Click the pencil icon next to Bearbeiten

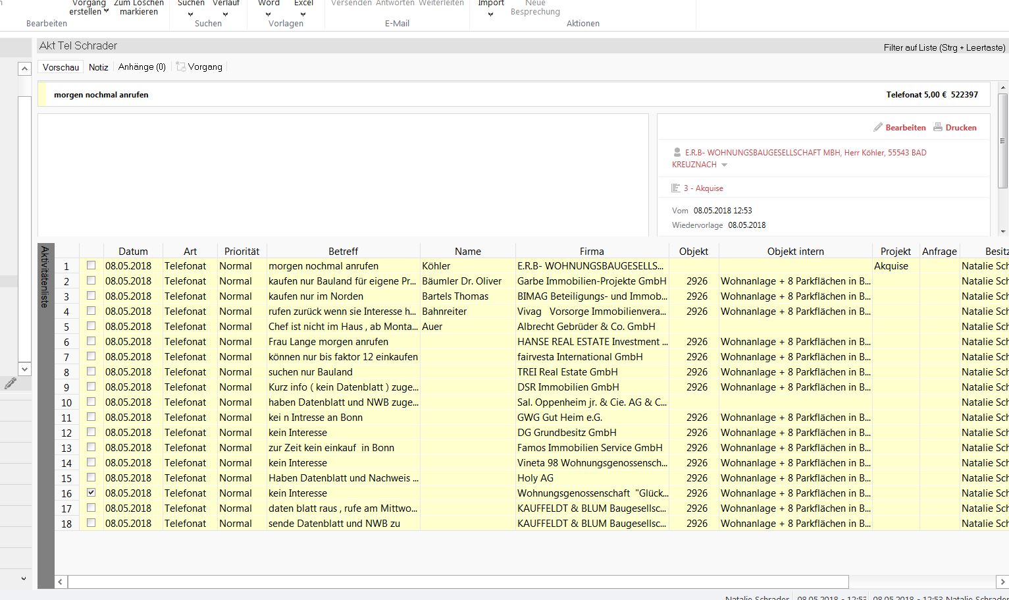pos(878,127)
